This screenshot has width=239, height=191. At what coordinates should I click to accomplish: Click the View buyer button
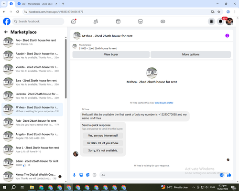(x=111, y=54)
